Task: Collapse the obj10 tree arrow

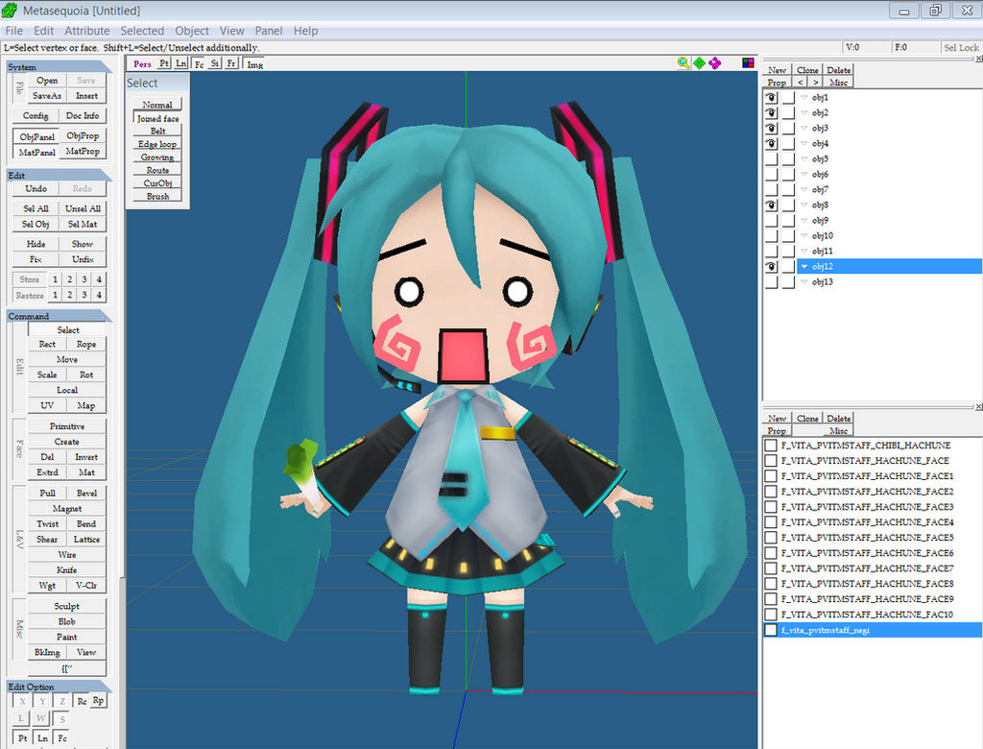Action: click(804, 236)
